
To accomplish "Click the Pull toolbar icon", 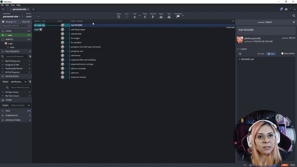I will click(x=135, y=17).
